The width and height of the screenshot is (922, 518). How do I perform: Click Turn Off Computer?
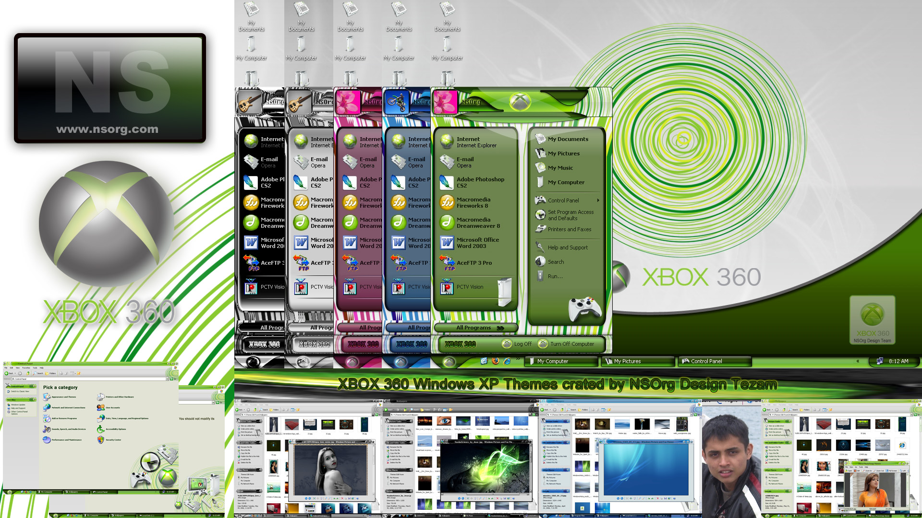[x=571, y=344]
